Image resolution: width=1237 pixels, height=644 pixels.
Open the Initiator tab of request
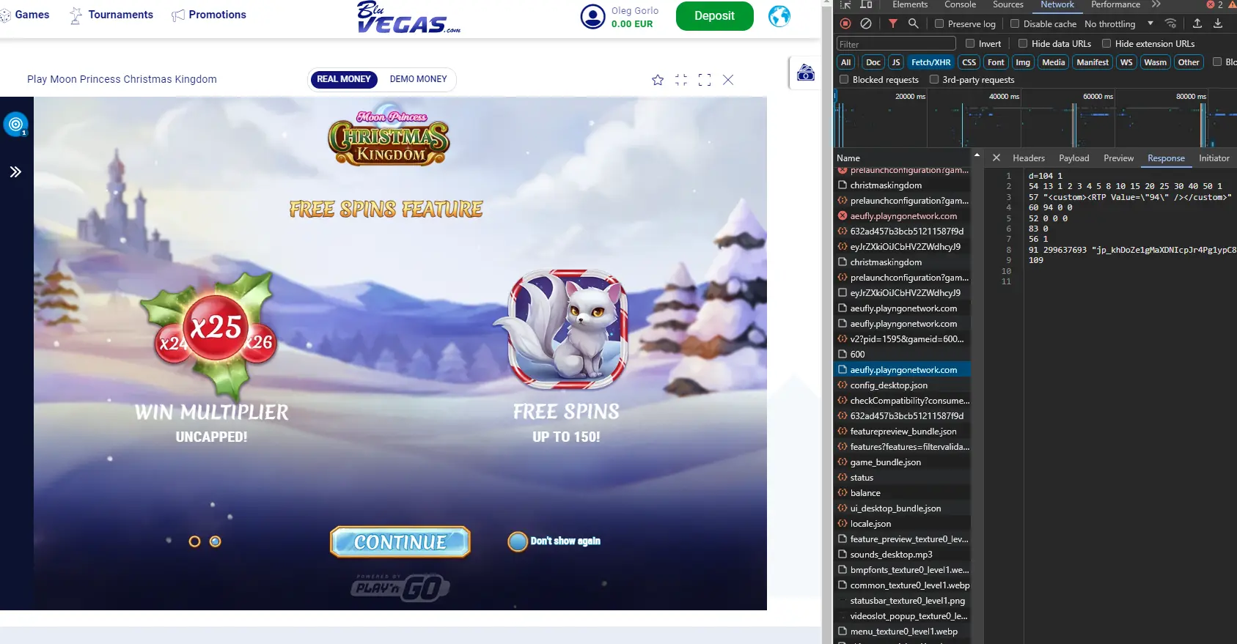1214,158
